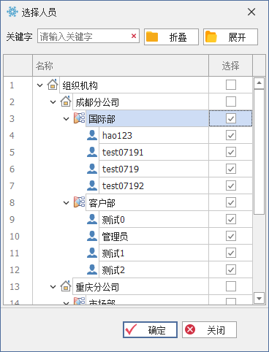This screenshot has height=352, width=269.
Task: Click the red clear icon in keyword field
Action: 134,36
